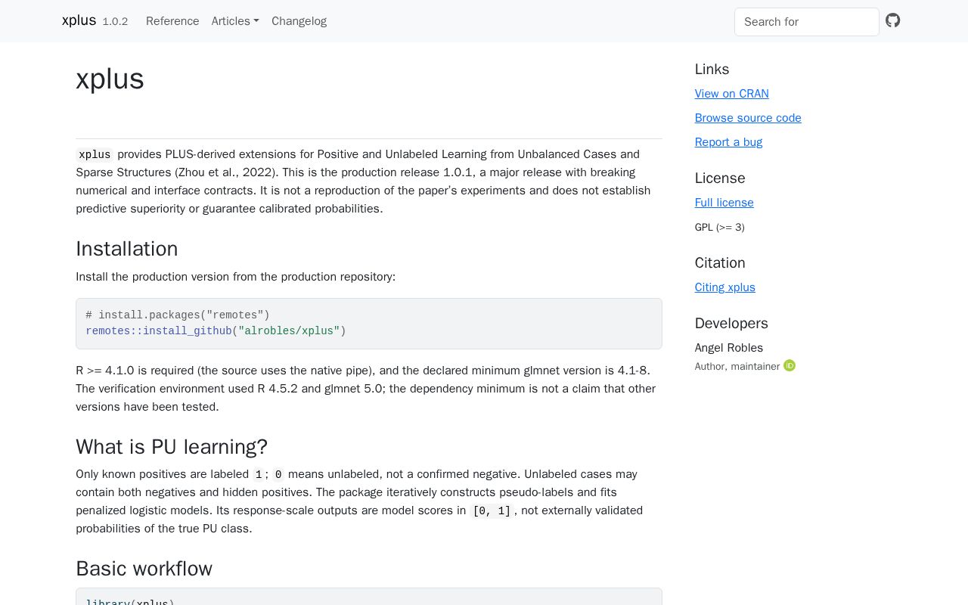Click the Basic workflow heading
The width and height of the screenshot is (968, 605).
(x=144, y=569)
